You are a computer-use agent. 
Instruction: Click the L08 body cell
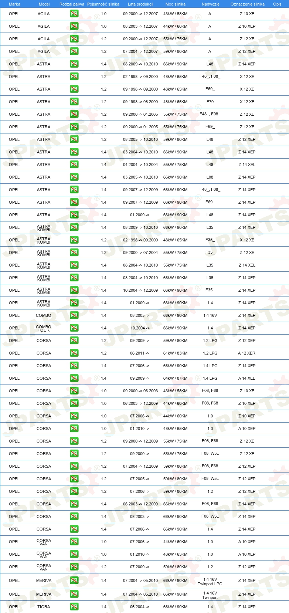210,177
